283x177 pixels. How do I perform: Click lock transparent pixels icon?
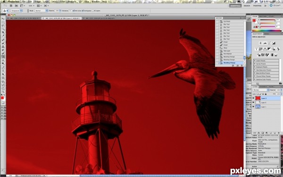click(x=258, y=94)
